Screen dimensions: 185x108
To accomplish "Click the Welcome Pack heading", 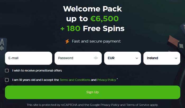I will click(92, 9).
